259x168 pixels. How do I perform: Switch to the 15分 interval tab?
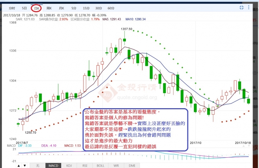click(x=86, y=8)
